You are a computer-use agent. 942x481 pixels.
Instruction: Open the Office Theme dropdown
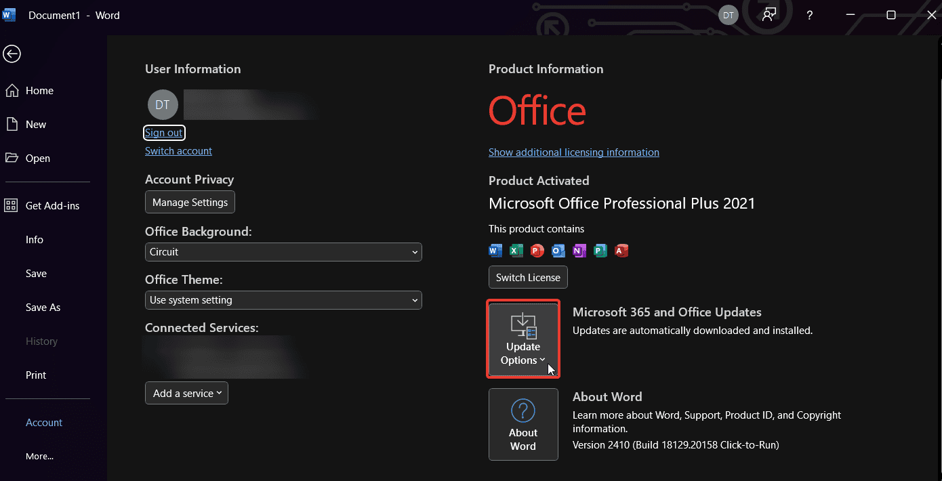[x=283, y=300]
